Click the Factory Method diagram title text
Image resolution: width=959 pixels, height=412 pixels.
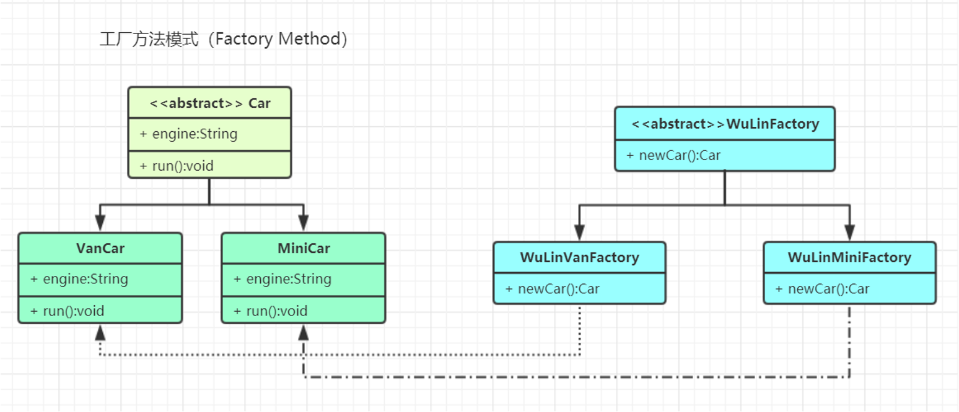[x=224, y=40]
